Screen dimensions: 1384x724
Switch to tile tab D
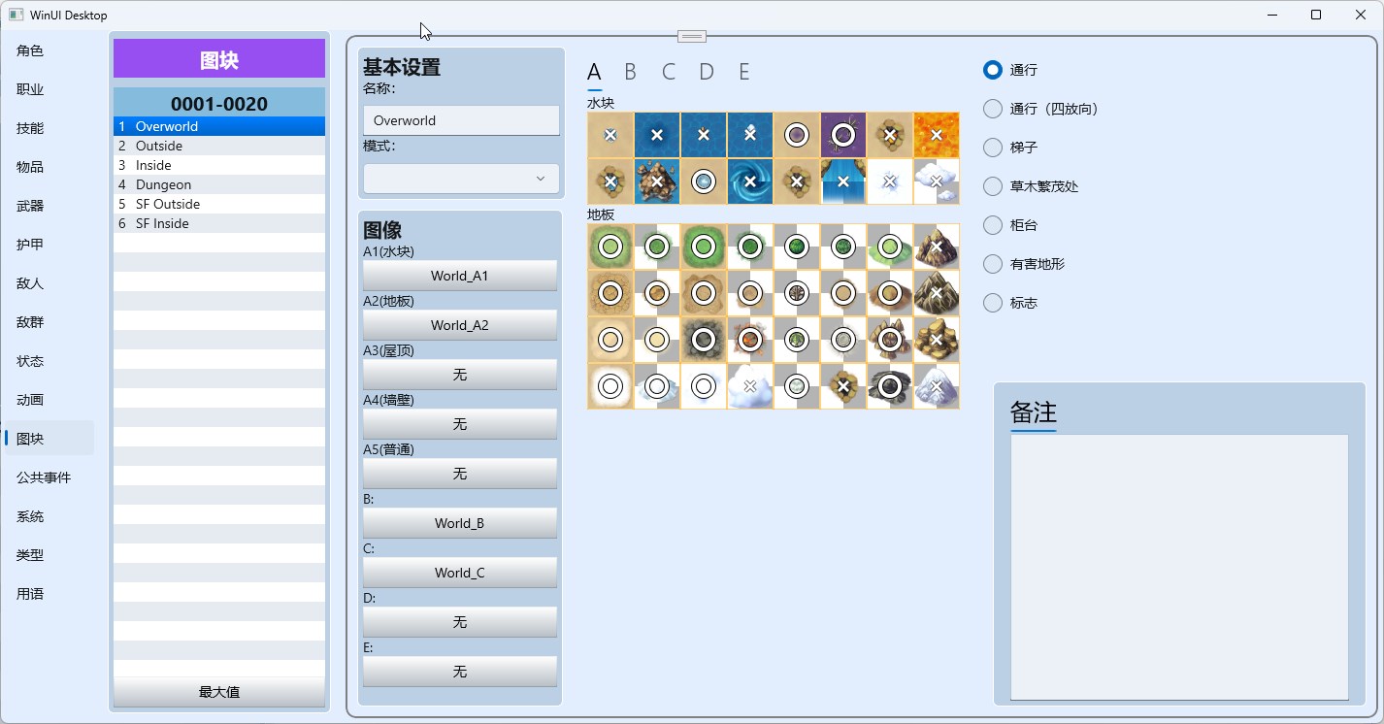[707, 72]
